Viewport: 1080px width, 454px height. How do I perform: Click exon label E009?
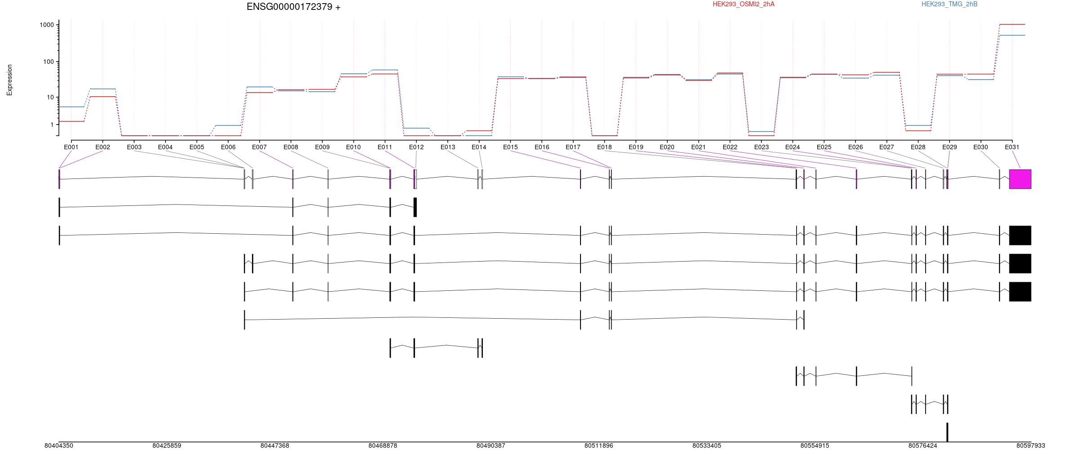point(322,147)
